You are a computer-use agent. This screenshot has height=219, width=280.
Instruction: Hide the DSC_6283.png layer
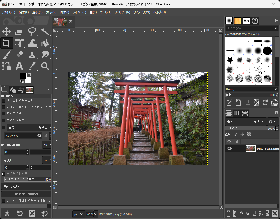(229, 148)
